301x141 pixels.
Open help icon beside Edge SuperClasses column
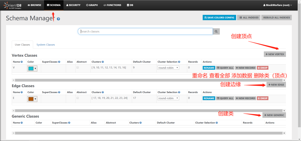[59, 92]
